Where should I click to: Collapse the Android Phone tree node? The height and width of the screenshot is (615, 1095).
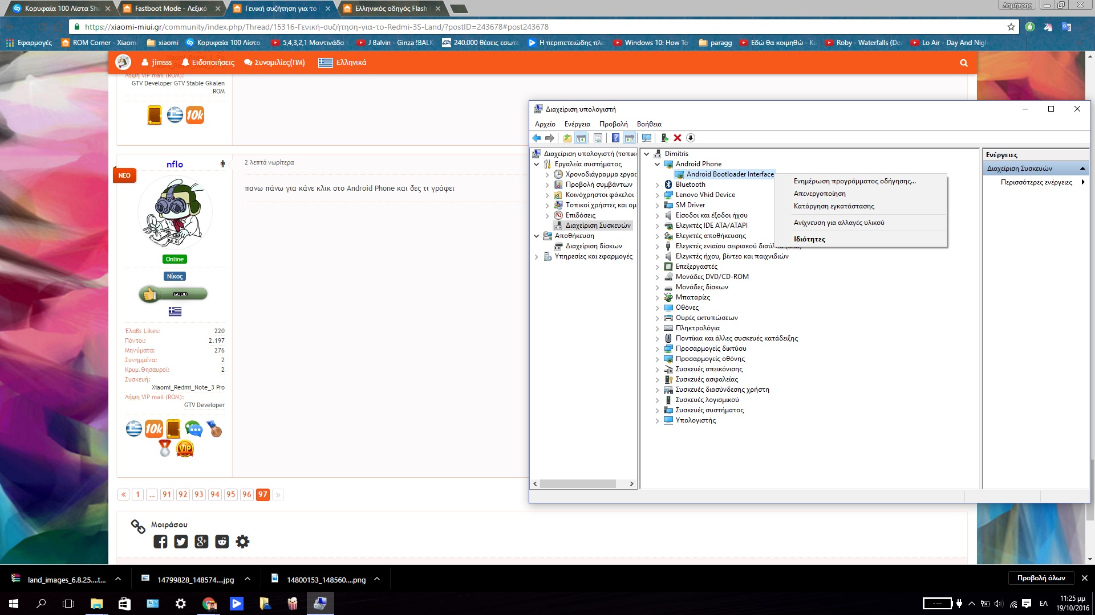click(x=657, y=164)
